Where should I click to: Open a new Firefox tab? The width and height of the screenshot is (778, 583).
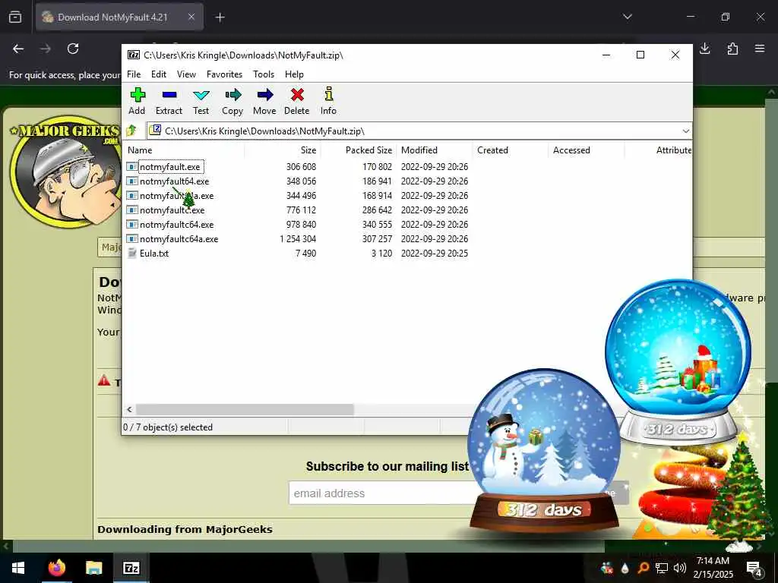(x=220, y=17)
